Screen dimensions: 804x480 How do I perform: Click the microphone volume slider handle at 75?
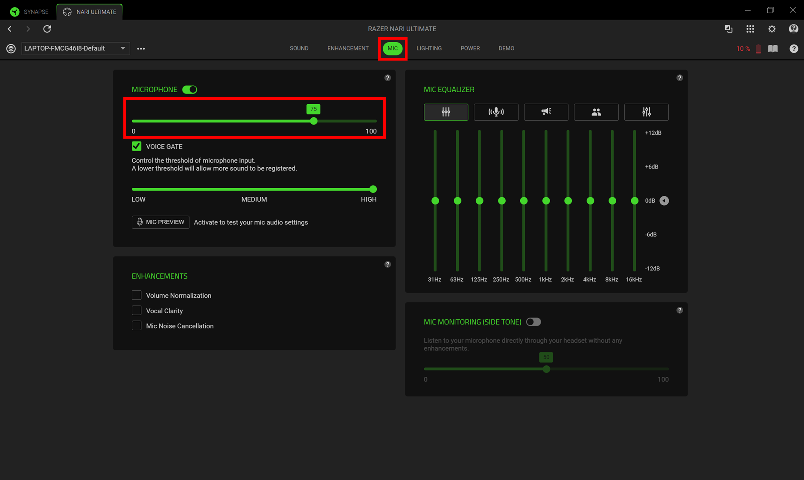tap(314, 121)
